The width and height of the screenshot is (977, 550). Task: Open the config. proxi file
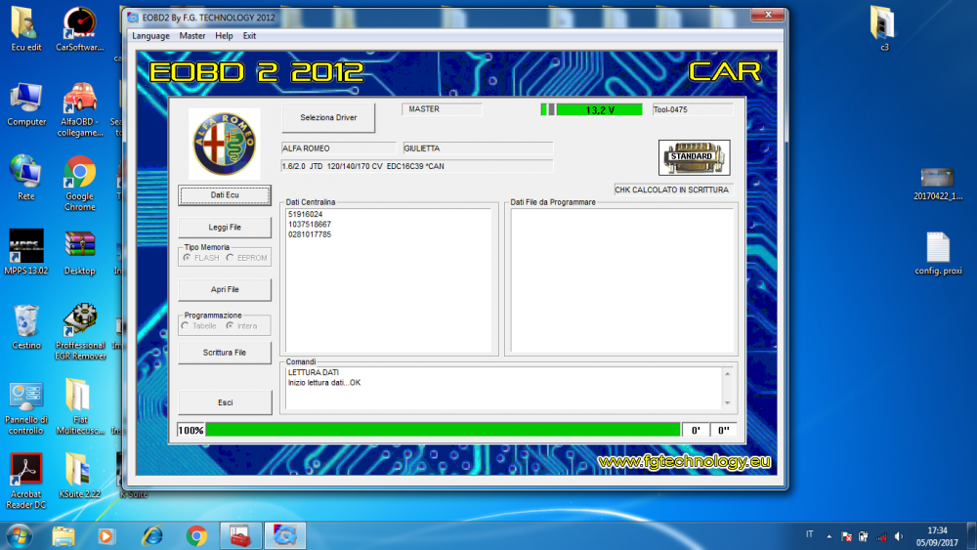(938, 254)
